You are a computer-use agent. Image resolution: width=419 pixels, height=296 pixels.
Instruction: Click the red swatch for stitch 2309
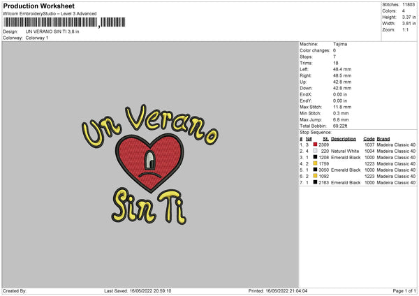point(316,145)
